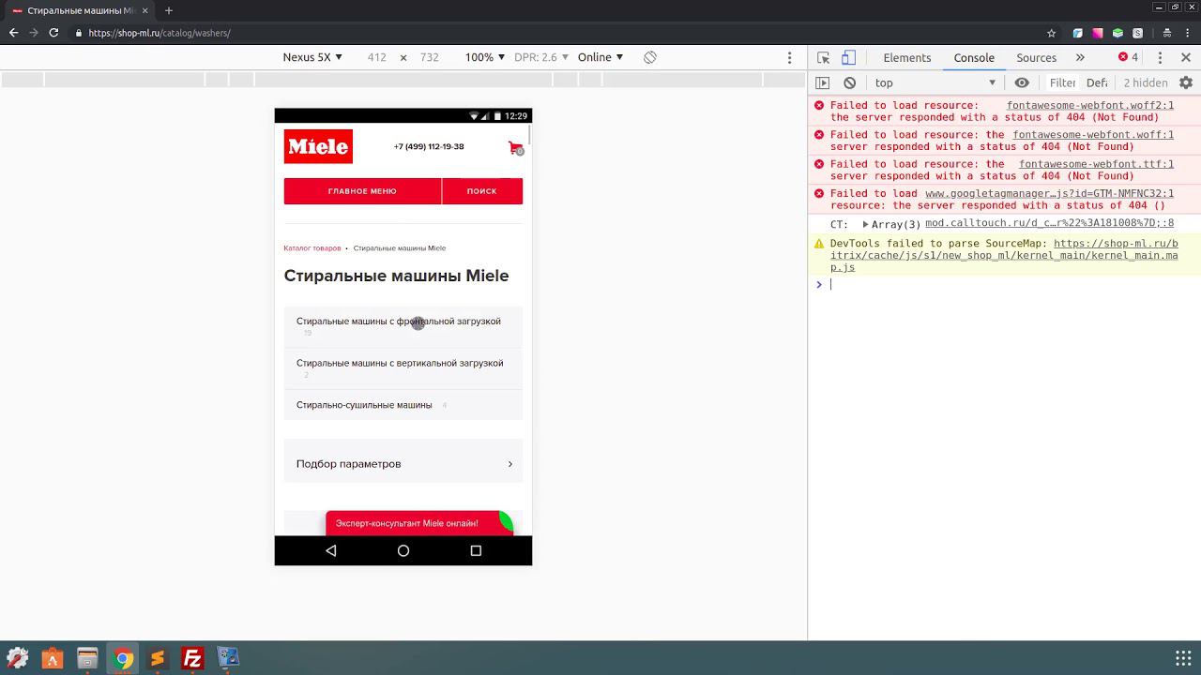This screenshot has width=1201, height=675.
Task: Bookmark this page with the star icon
Action: click(1051, 33)
